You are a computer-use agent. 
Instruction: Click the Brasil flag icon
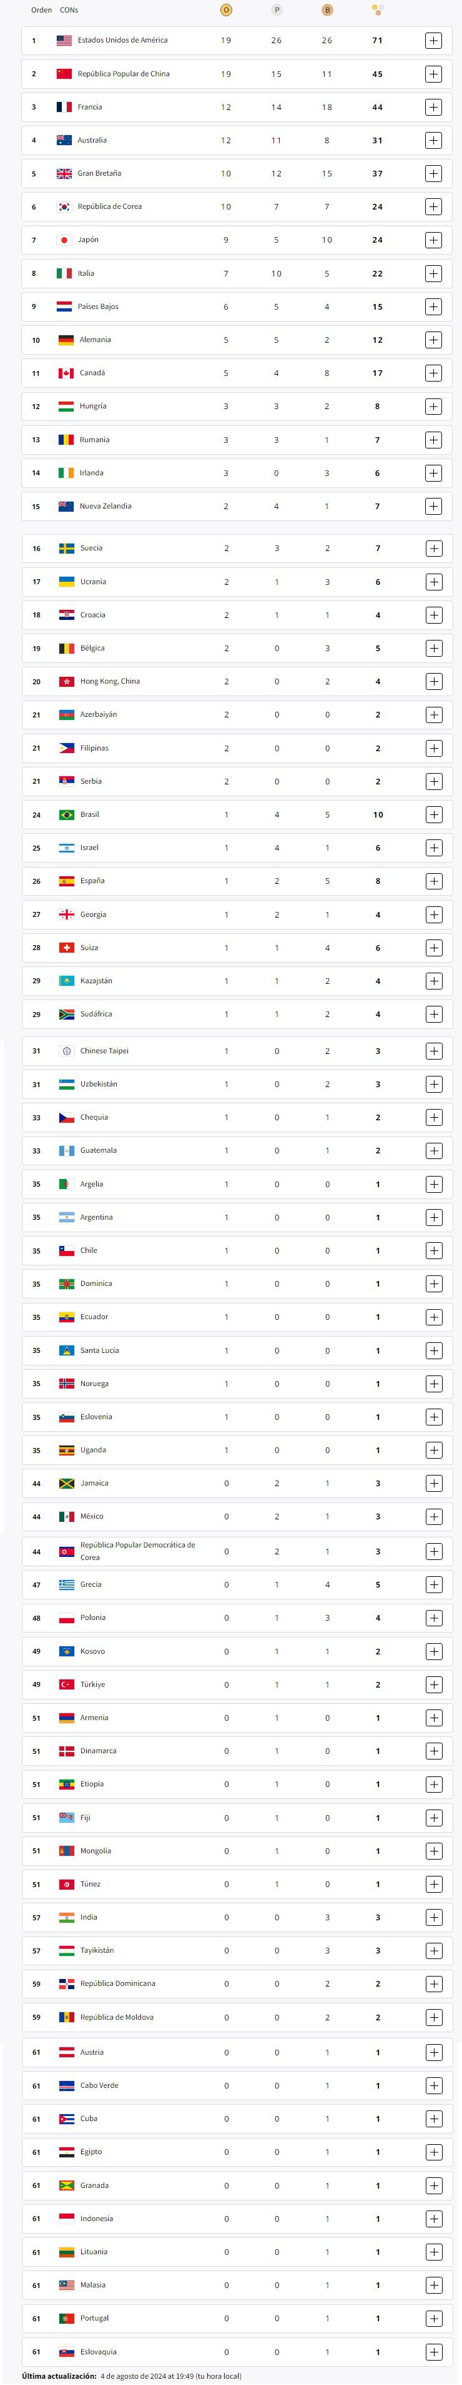pos(67,815)
